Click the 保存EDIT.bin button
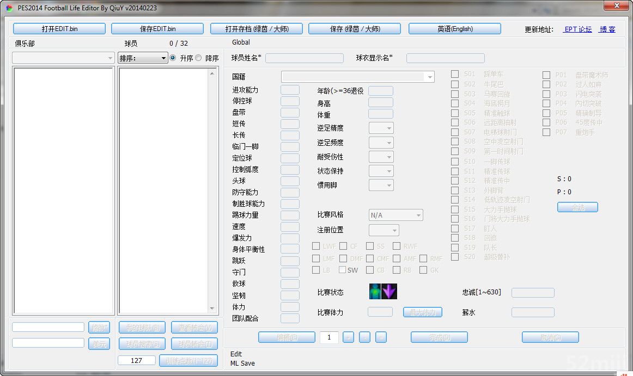The width and height of the screenshot is (633, 376). 157,29
